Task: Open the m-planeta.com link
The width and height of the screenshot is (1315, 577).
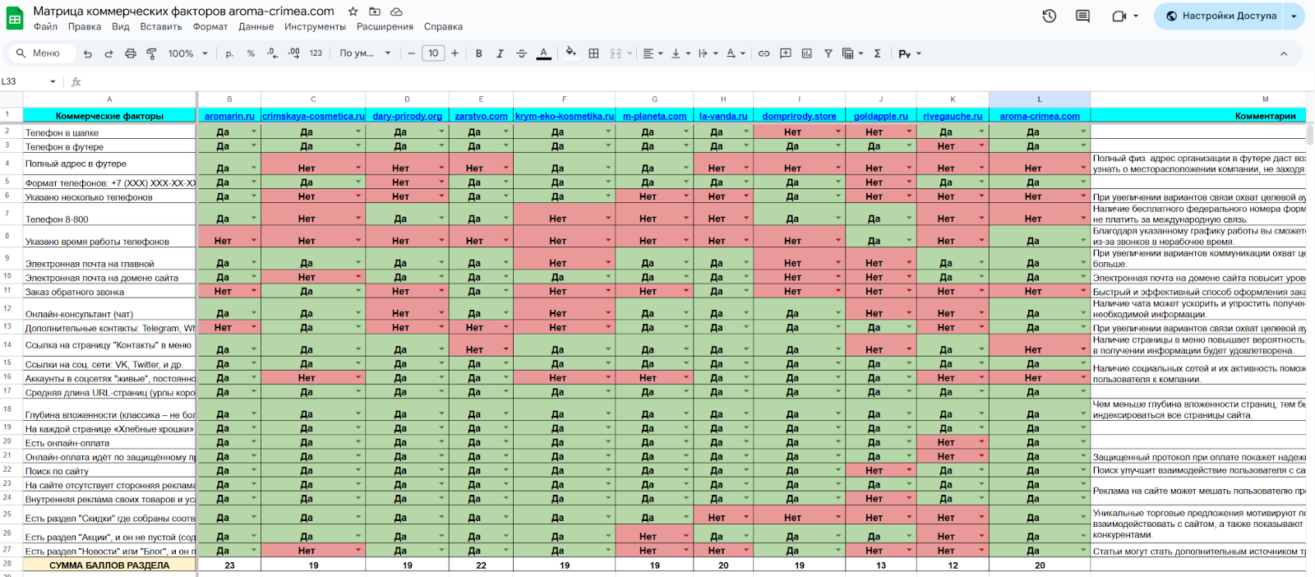Action: 654,116
